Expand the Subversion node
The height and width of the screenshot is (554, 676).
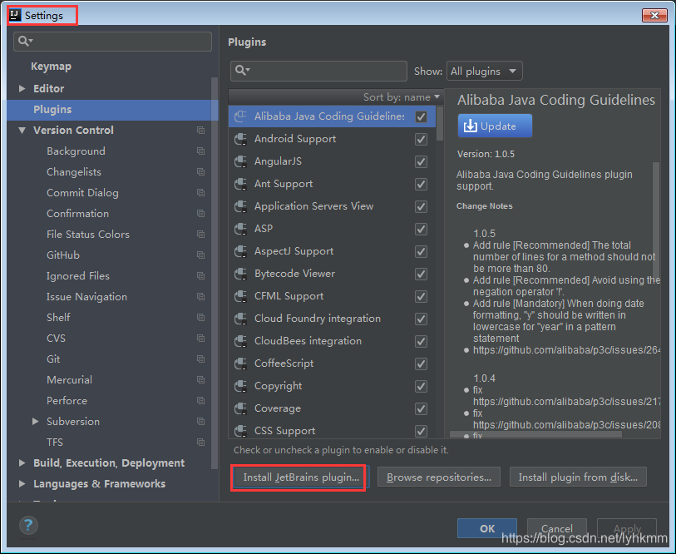(x=36, y=421)
